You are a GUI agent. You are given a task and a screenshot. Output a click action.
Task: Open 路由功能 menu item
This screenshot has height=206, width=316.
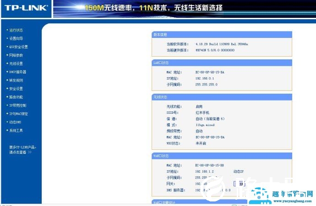tap(16, 97)
